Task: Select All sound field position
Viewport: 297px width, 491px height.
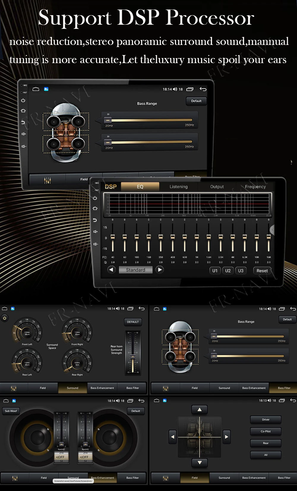Action: pos(266,455)
